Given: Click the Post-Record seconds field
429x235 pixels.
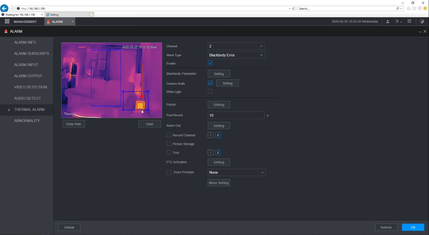Looking at the screenshot, I should pyautogui.click(x=236, y=115).
